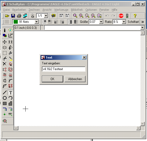Select the Polygon tool
Screen dimensions: 147x141
[10, 103]
